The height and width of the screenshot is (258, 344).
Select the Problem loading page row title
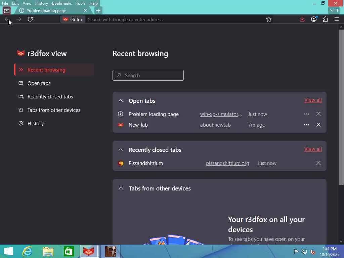point(154,114)
